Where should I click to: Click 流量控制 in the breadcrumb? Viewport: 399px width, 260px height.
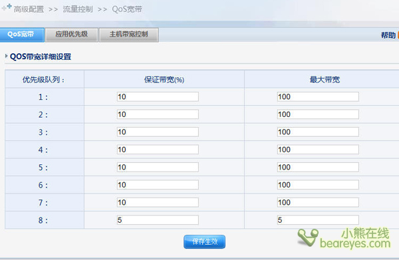click(78, 9)
